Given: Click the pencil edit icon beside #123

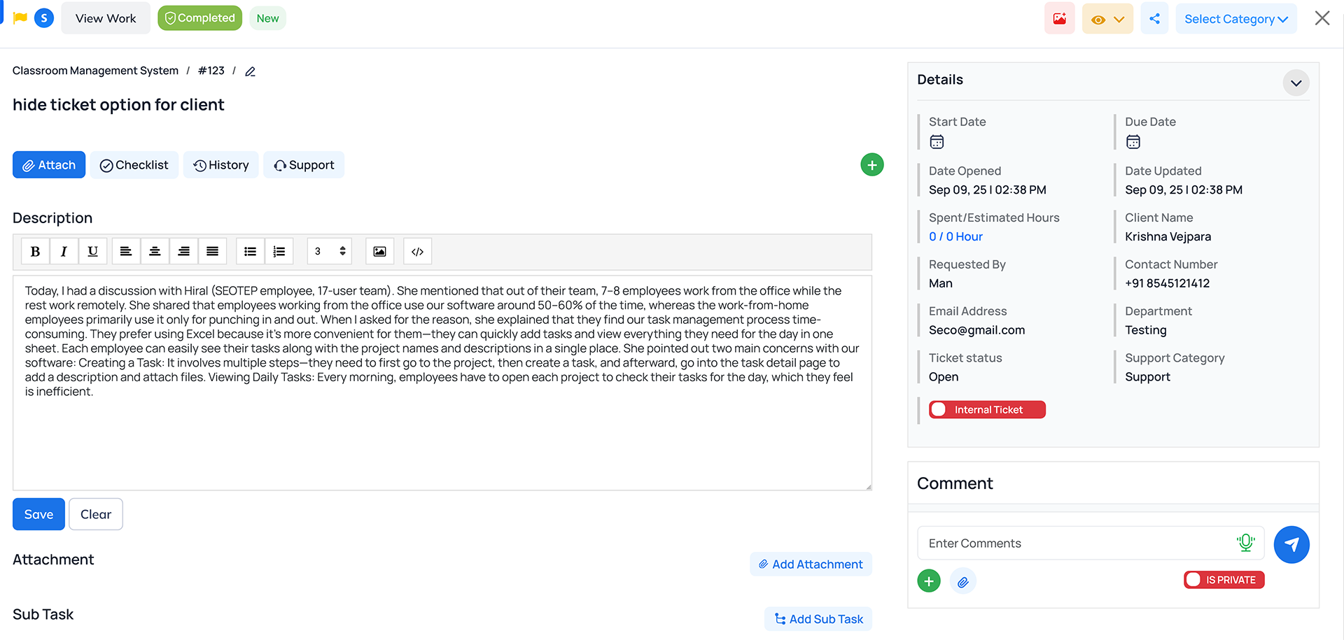Looking at the screenshot, I should tap(250, 71).
